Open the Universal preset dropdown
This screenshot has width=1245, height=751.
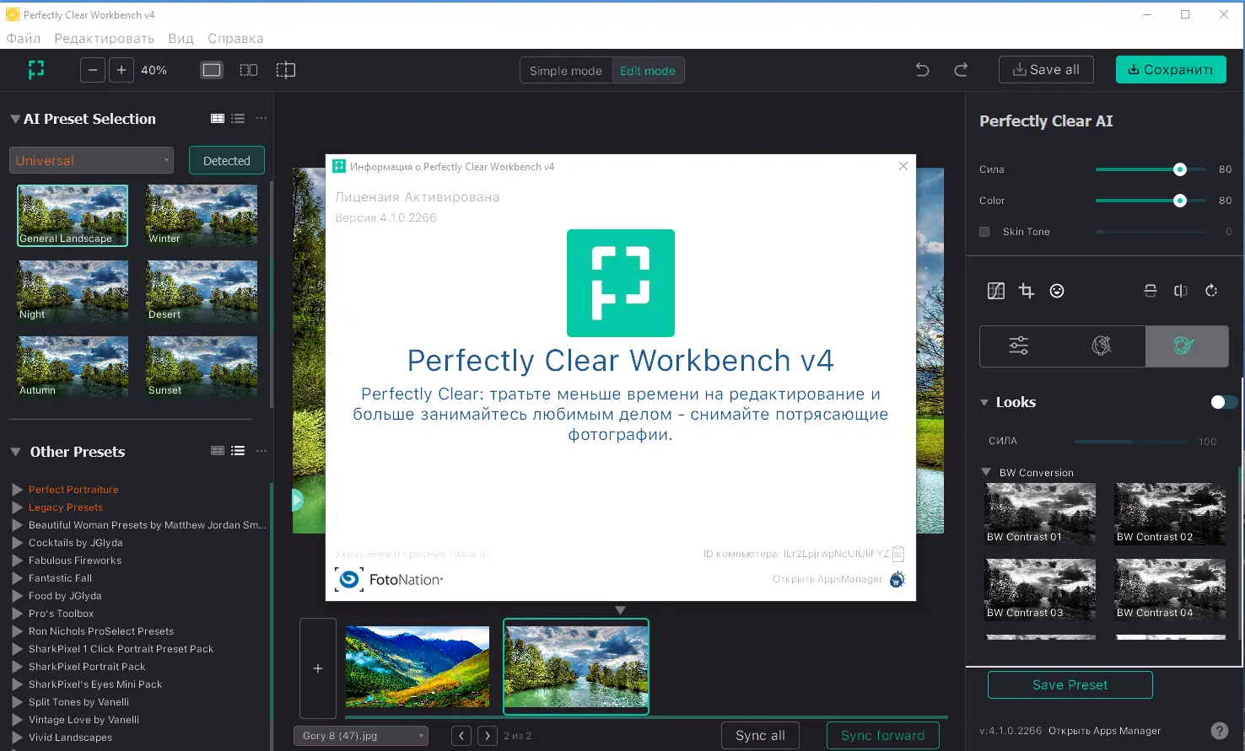[90, 159]
